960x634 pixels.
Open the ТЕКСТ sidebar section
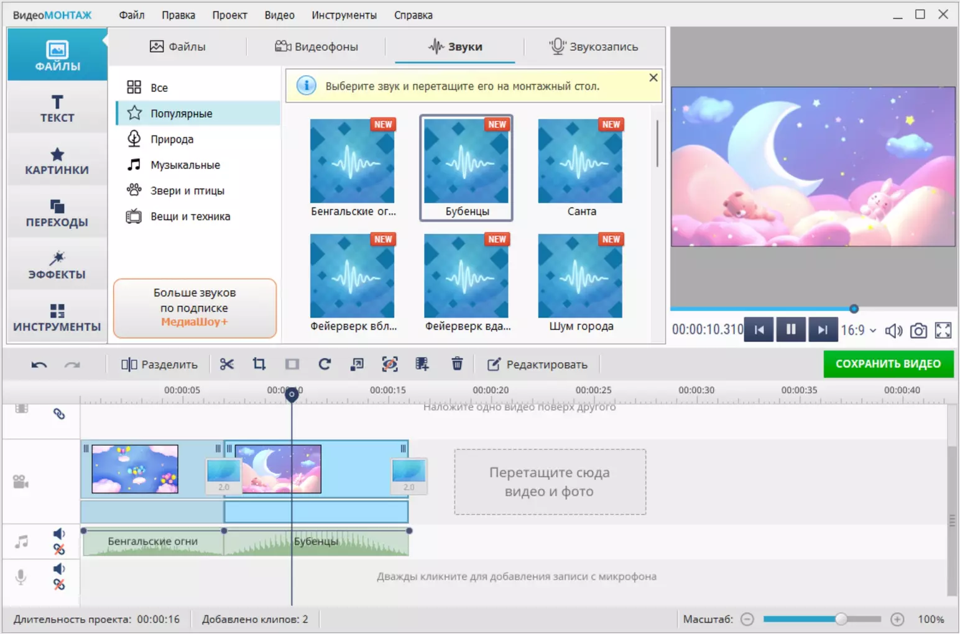point(57,108)
